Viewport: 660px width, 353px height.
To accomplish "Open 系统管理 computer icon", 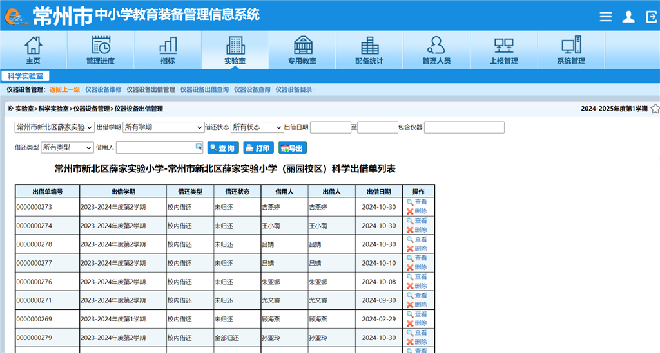I will [x=571, y=46].
